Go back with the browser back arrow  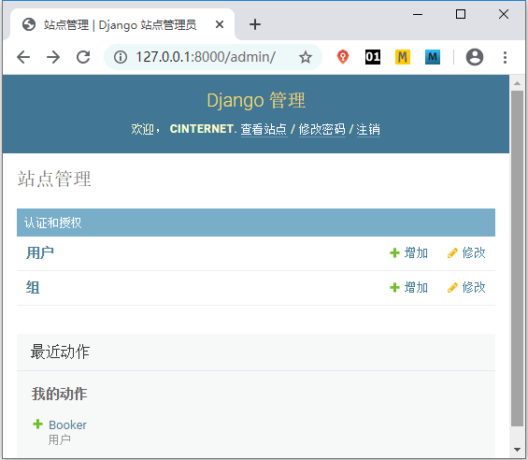pos(23,57)
